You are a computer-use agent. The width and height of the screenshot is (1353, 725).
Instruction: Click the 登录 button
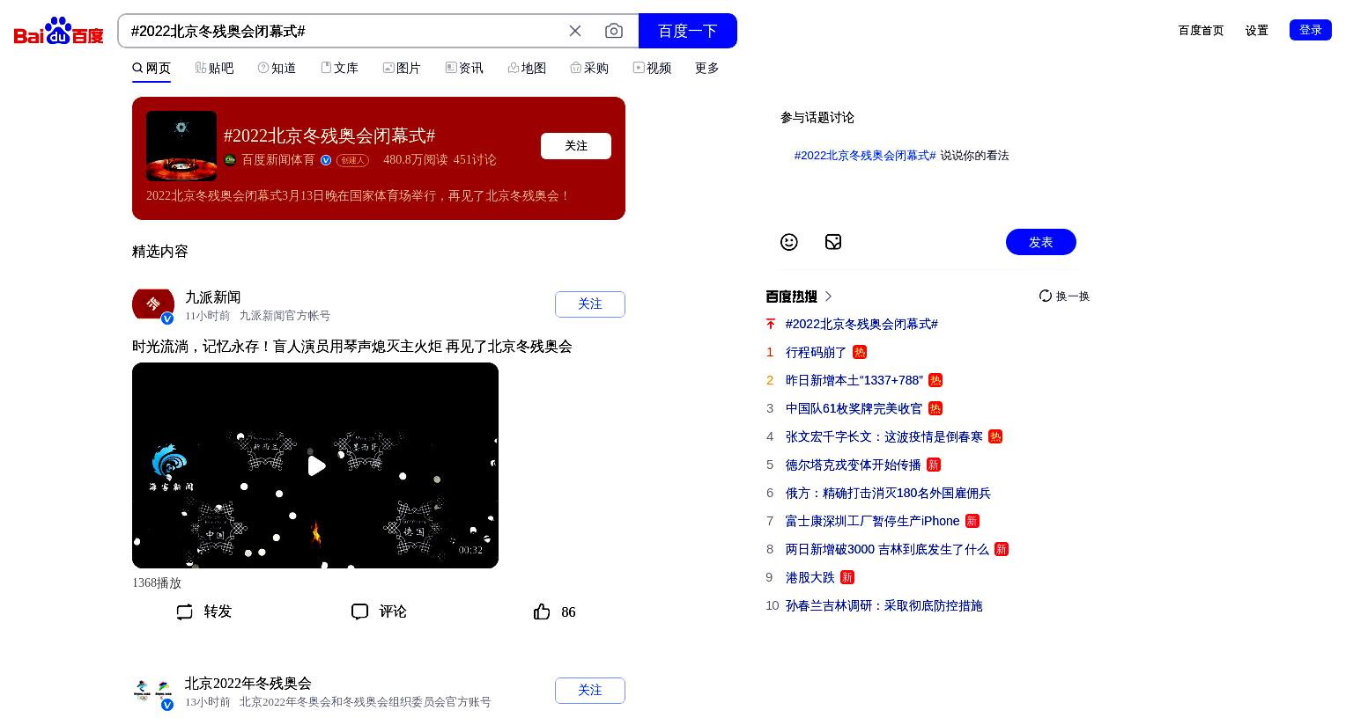(x=1311, y=30)
